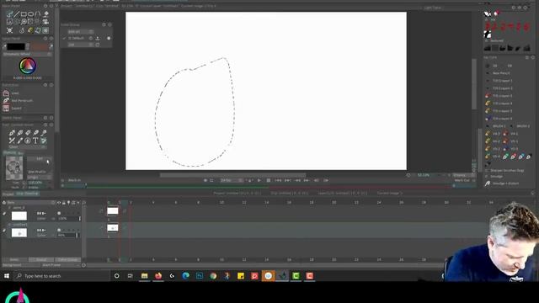Select the Text tool in Tool panel

[x=35, y=141]
